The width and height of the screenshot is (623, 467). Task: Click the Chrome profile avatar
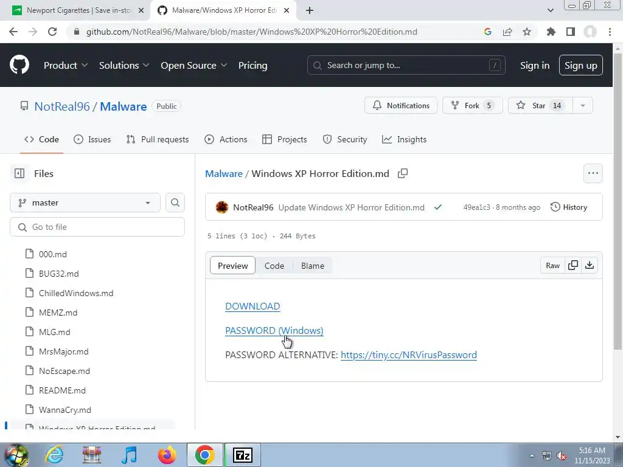tap(590, 32)
